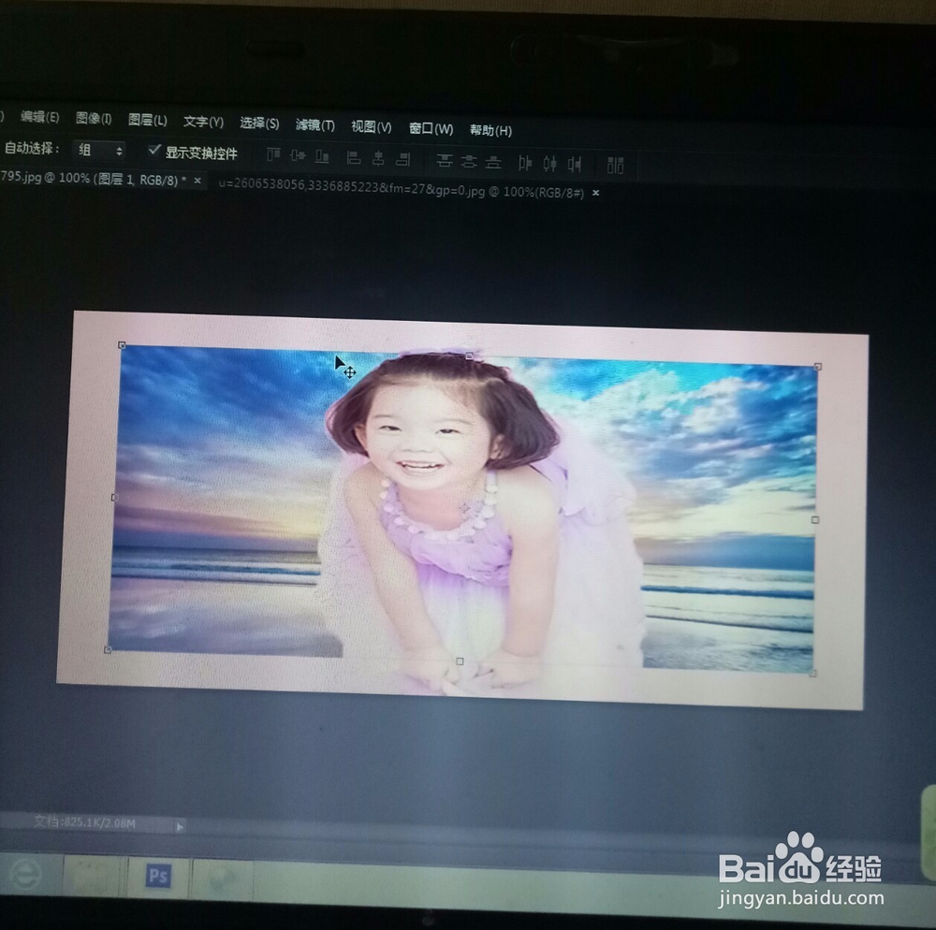Screen dimensions: 936x930
Task: Open the 自动选择 target dropdown showing 组
Action: [100, 149]
